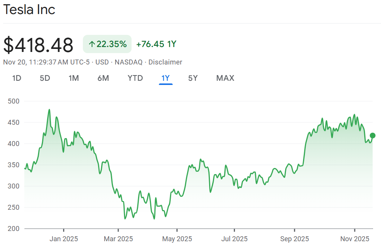
Task: Click the active 1Y tab
Action: coord(165,78)
